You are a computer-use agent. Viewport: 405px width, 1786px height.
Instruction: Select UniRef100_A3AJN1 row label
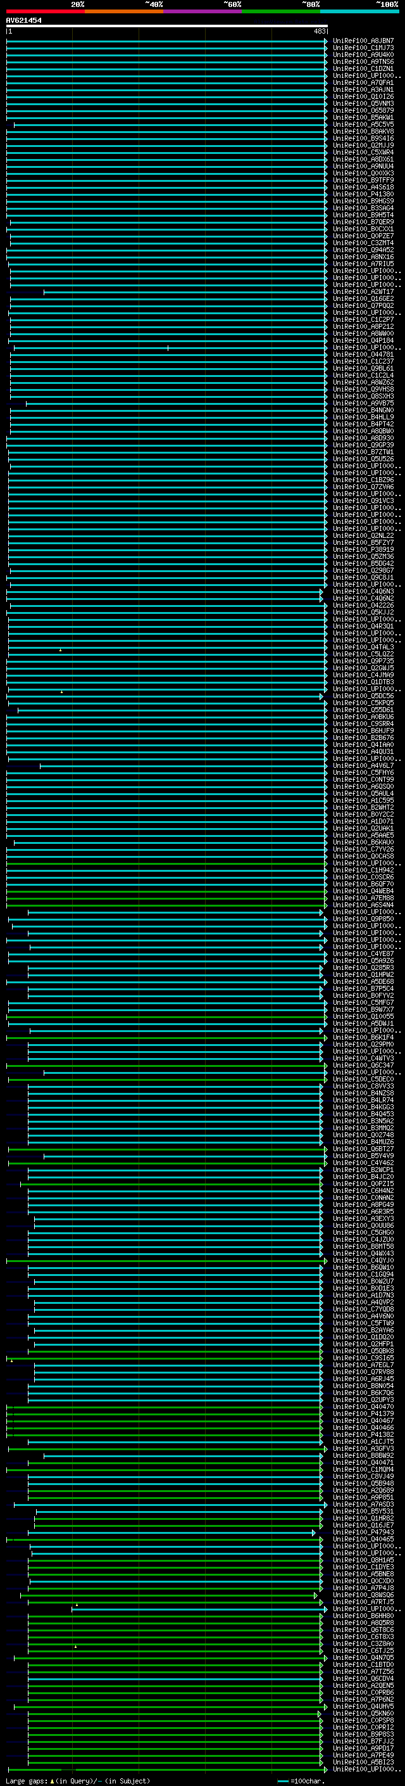coord(363,89)
